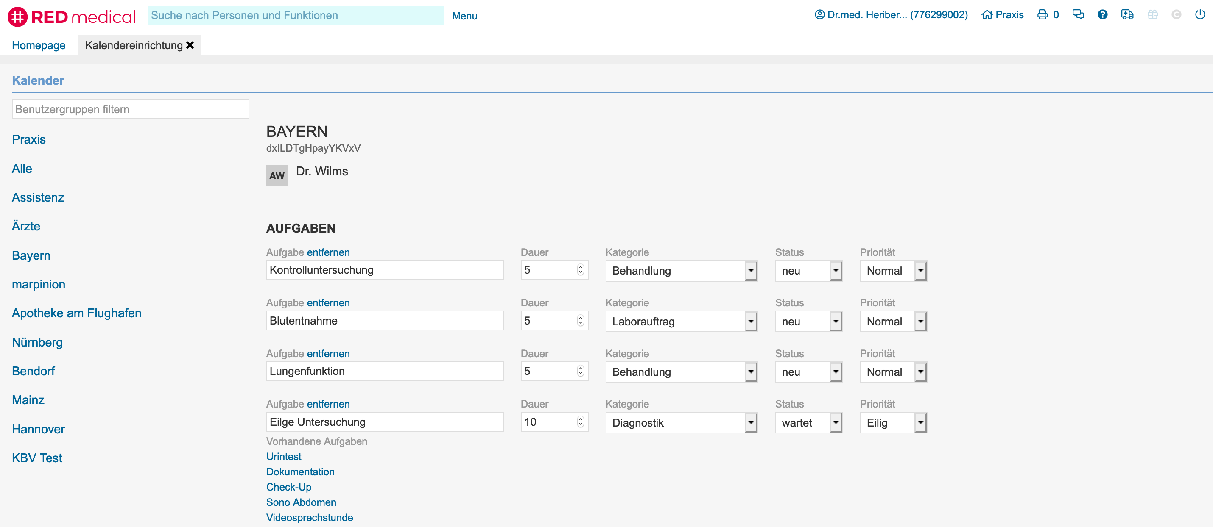This screenshot has width=1213, height=527.
Task: Add existing task Sono Abdomen
Action: coord(301,502)
